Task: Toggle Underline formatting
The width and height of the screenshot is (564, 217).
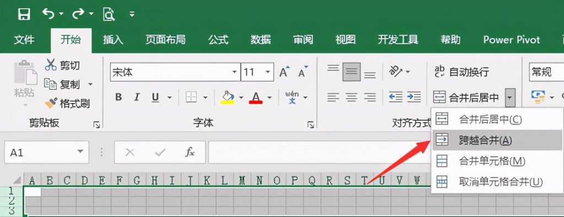Action: tap(155, 97)
